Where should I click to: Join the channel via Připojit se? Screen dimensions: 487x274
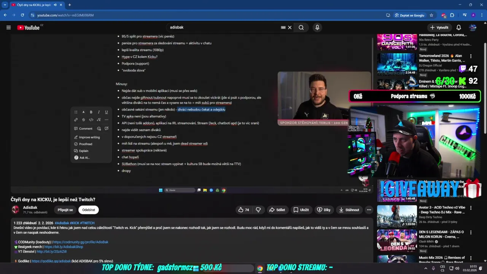coord(65,210)
